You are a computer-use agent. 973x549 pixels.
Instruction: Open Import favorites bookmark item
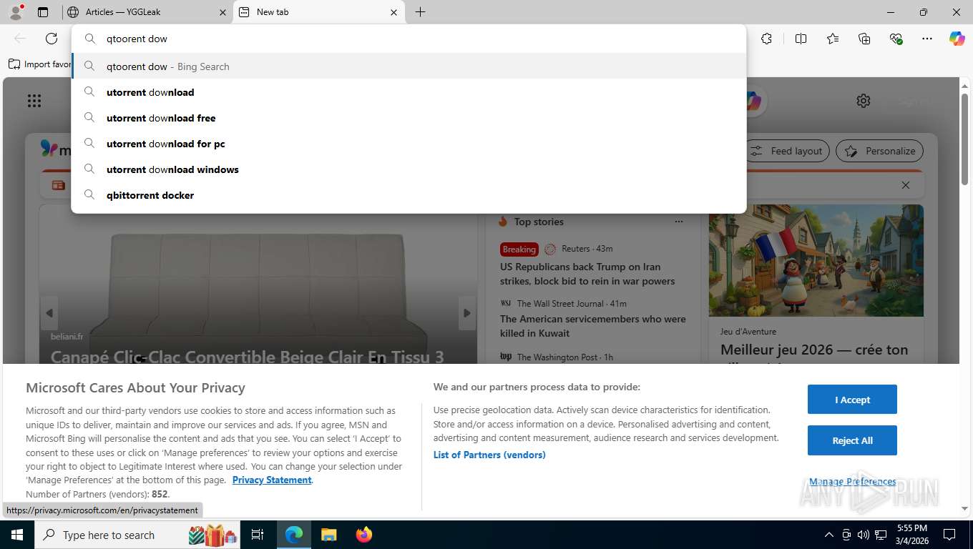(x=39, y=64)
